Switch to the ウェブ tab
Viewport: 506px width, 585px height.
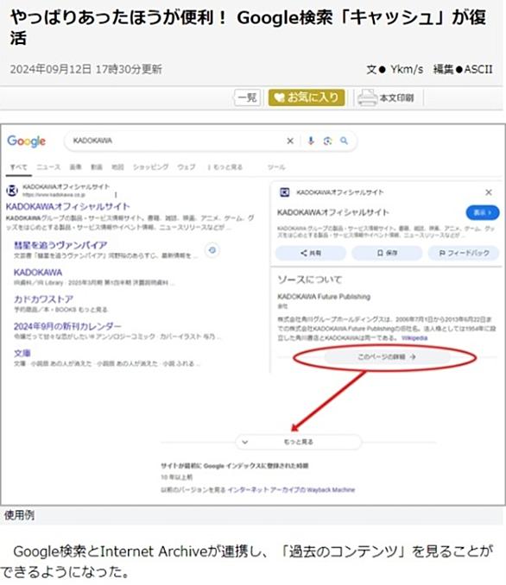pos(187,167)
